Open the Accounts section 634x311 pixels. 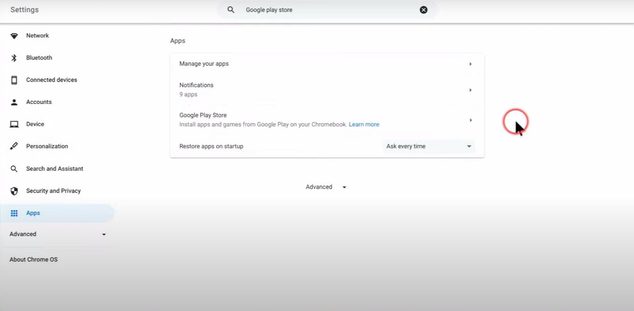(x=39, y=102)
